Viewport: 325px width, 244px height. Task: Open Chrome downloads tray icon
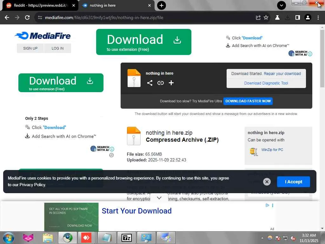click(x=287, y=18)
